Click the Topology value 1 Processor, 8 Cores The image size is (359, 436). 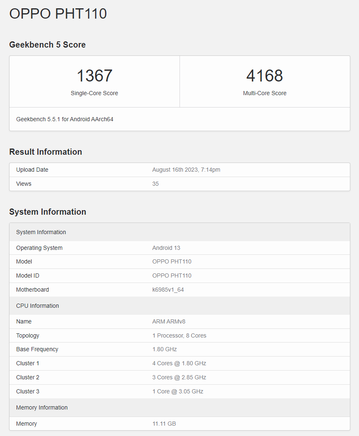pyautogui.click(x=179, y=335)
